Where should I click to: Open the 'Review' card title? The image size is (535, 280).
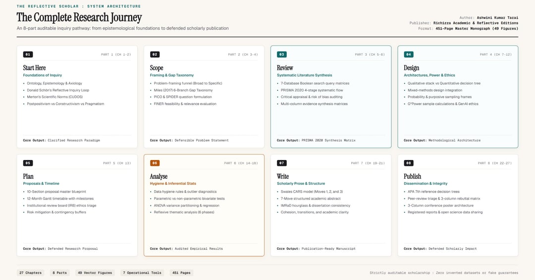pos(285,68)
